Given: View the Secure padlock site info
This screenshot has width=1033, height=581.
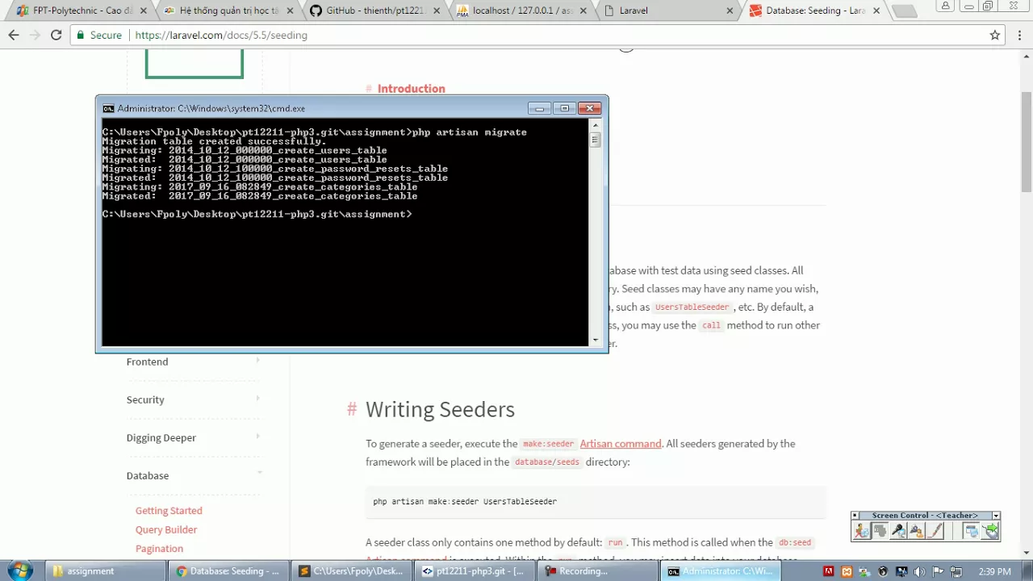Looking at the screenshot, I should [x=99, y=36].
